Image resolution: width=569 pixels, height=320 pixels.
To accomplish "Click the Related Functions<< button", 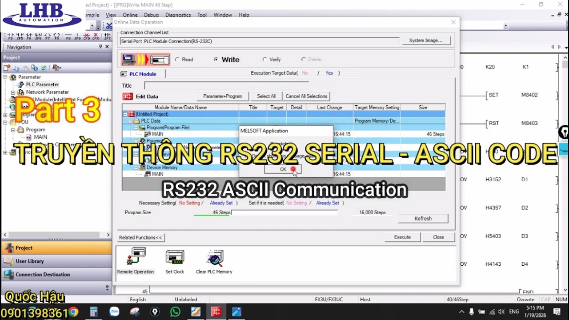I will click(x=141, y=237).
